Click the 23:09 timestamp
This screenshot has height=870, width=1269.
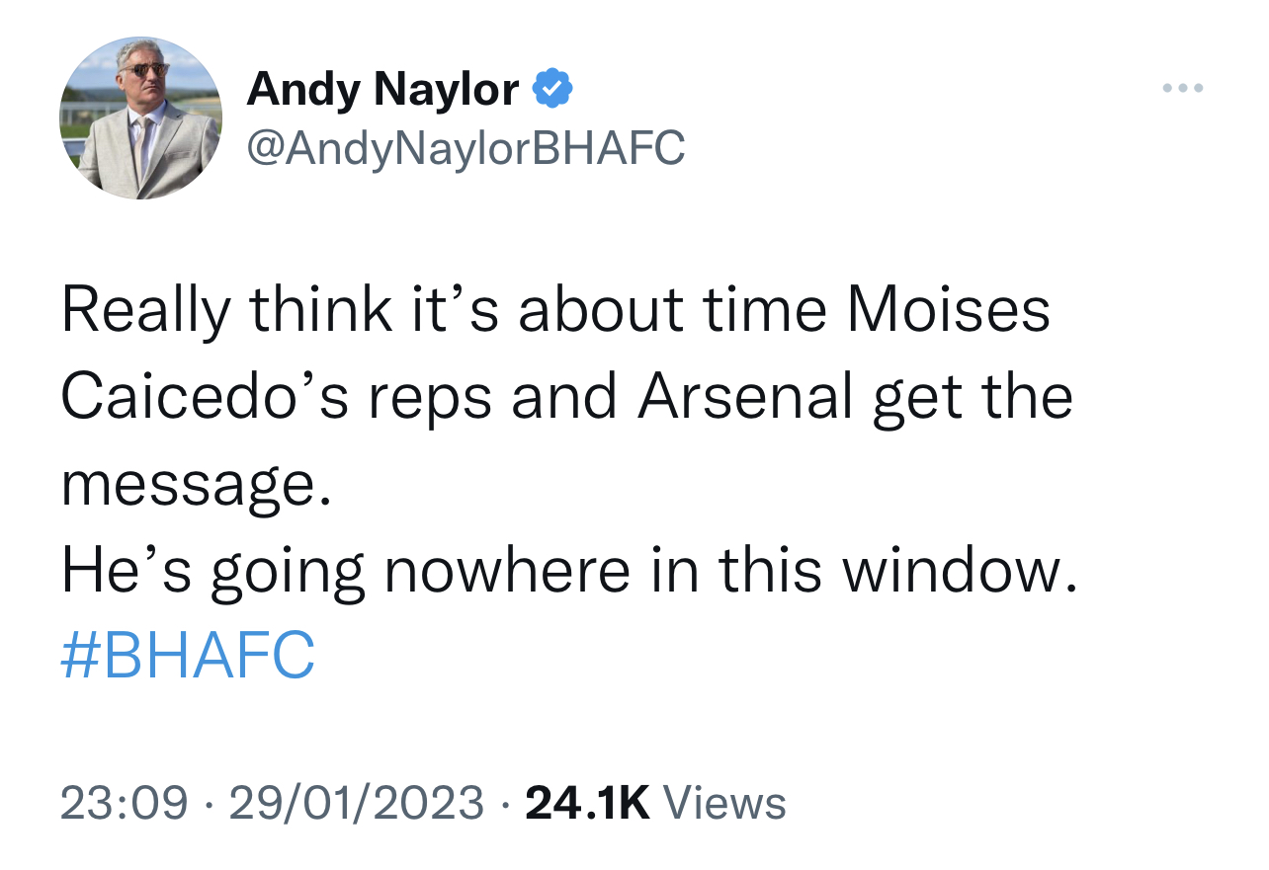coord(124,802)
